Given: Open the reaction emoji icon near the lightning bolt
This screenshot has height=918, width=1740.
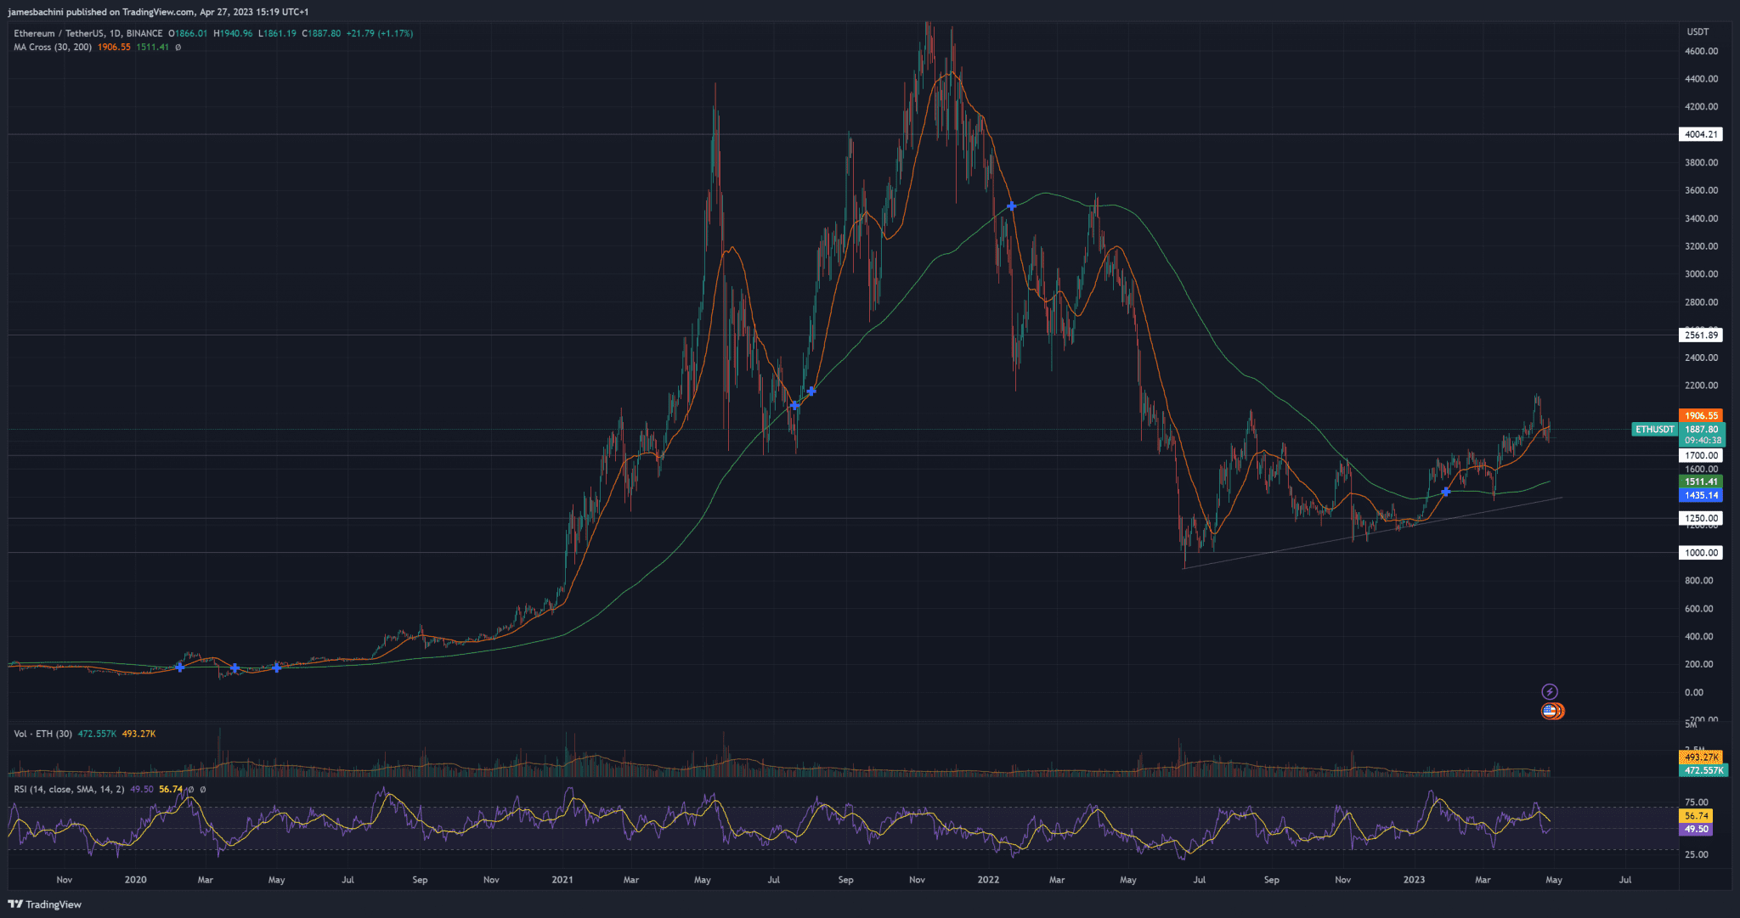Looking at the screenshot, I should (x=1551, y=711).
